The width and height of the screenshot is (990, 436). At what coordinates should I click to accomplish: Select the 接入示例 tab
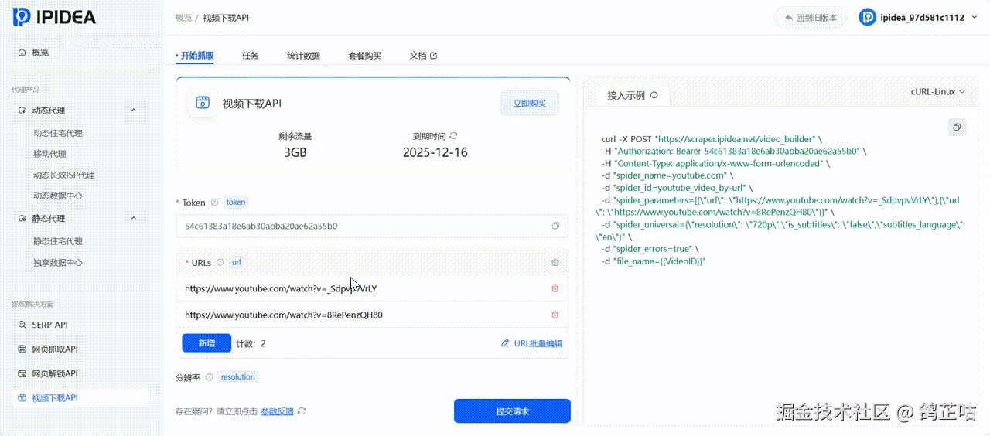(626, 96)
